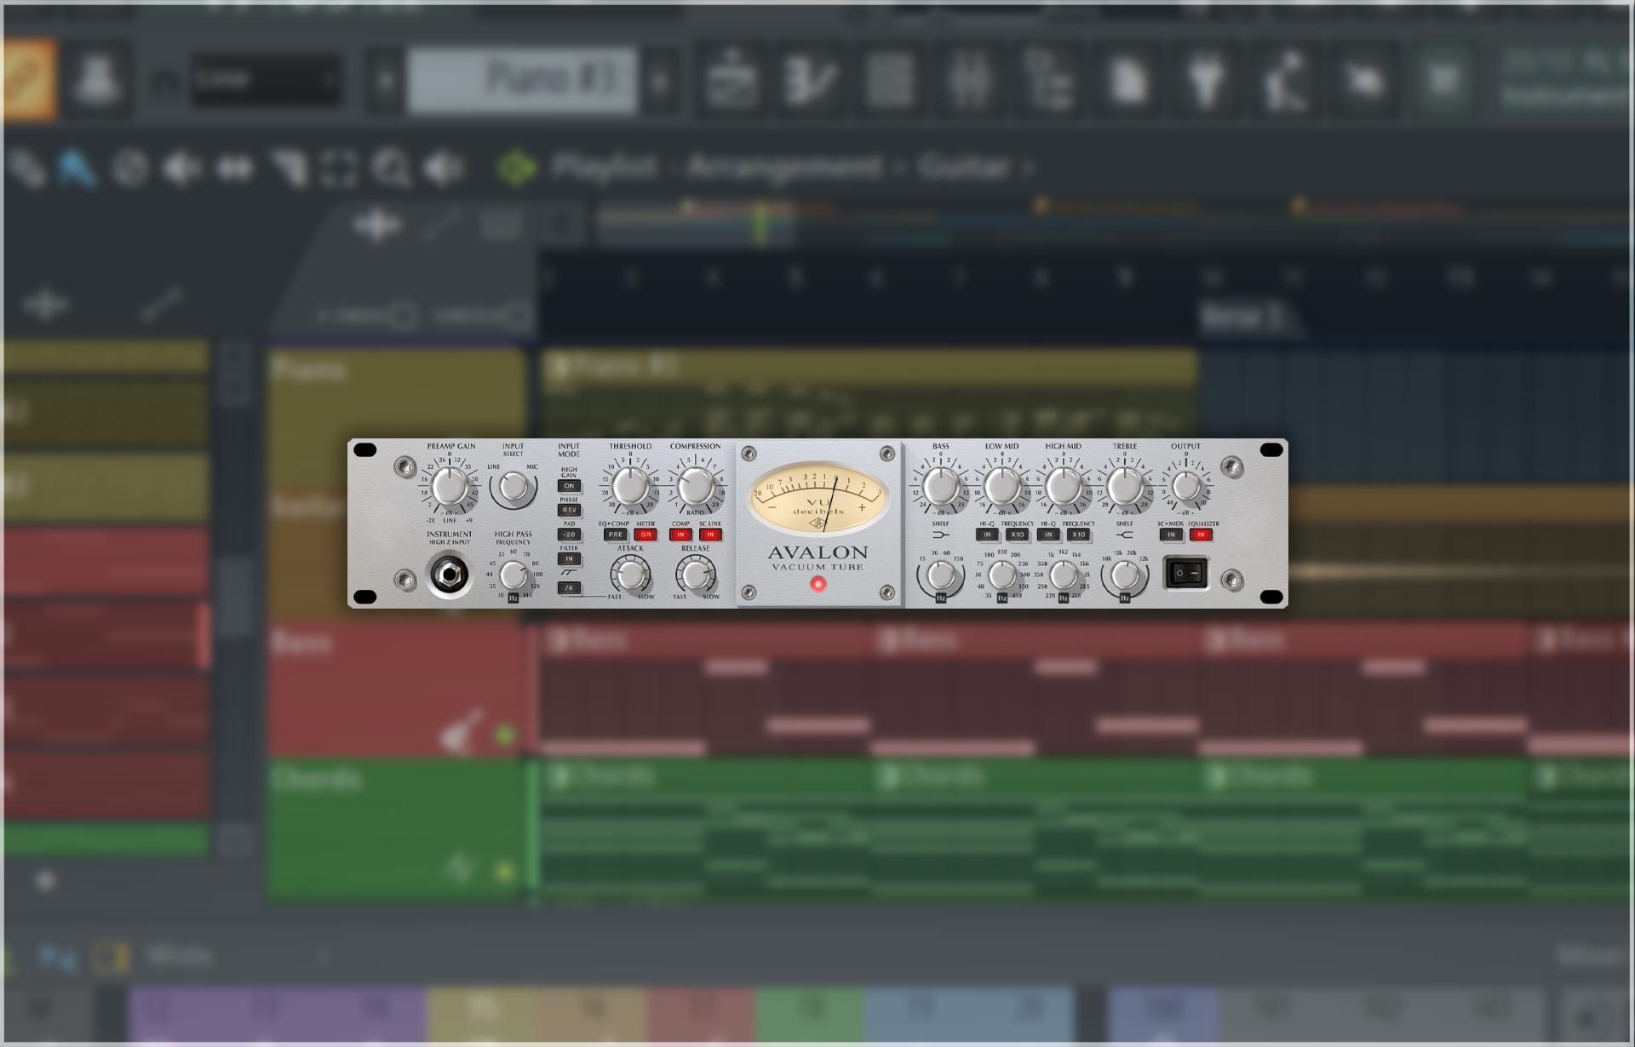Select the zoom magnifier tool in Playlist
The height and width of the screenshot is (1047, 1635).
pyautogui.click(x=392, y=169)
